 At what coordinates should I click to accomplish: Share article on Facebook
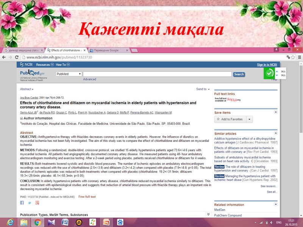pos(22,203)
